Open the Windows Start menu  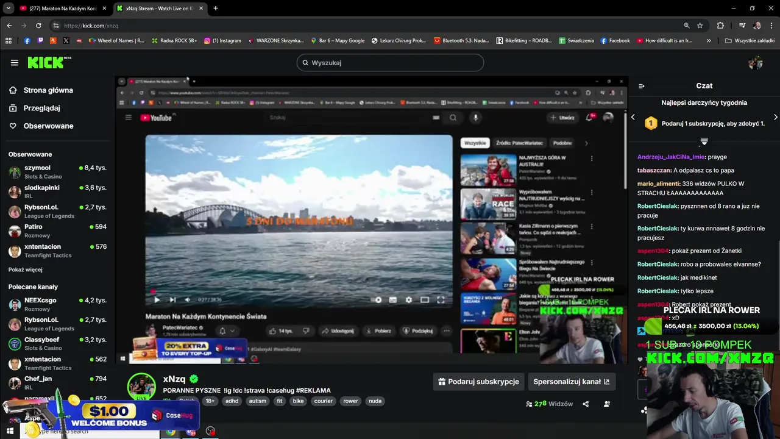10,431
